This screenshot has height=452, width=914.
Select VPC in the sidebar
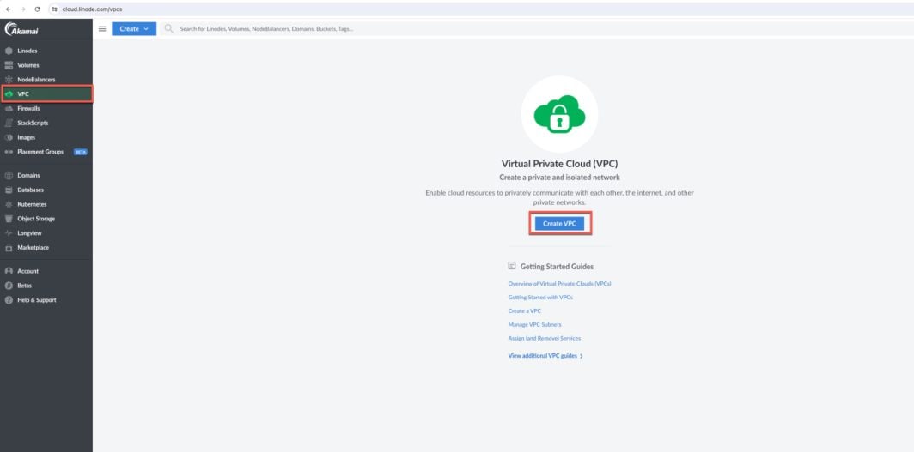tap(46, 93)
